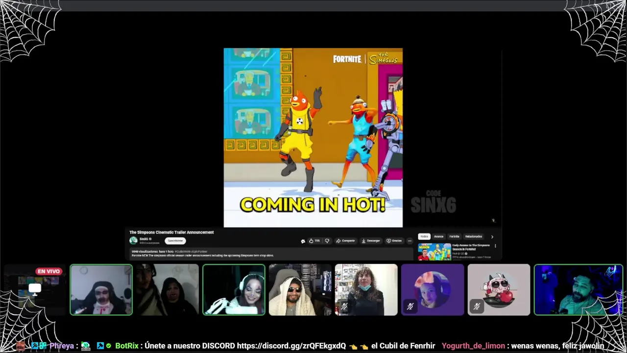
Task: Select the Todos filter chip
Action: (424, 236)
